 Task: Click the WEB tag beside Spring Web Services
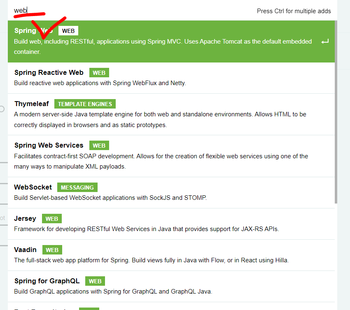click(x=99, y=146)
